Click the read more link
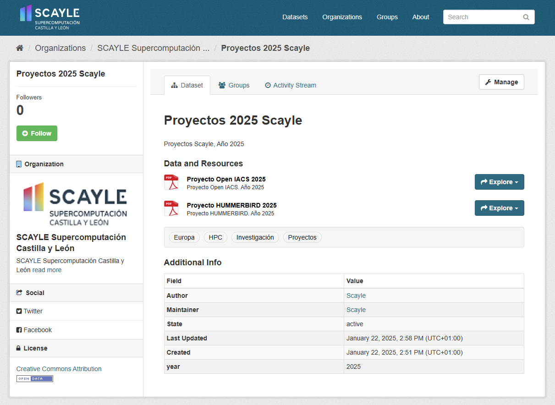The image size is (555, 405). pos(47,270)
